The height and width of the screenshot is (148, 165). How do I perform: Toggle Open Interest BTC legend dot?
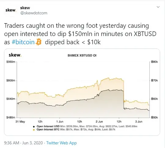click(34, 130)
